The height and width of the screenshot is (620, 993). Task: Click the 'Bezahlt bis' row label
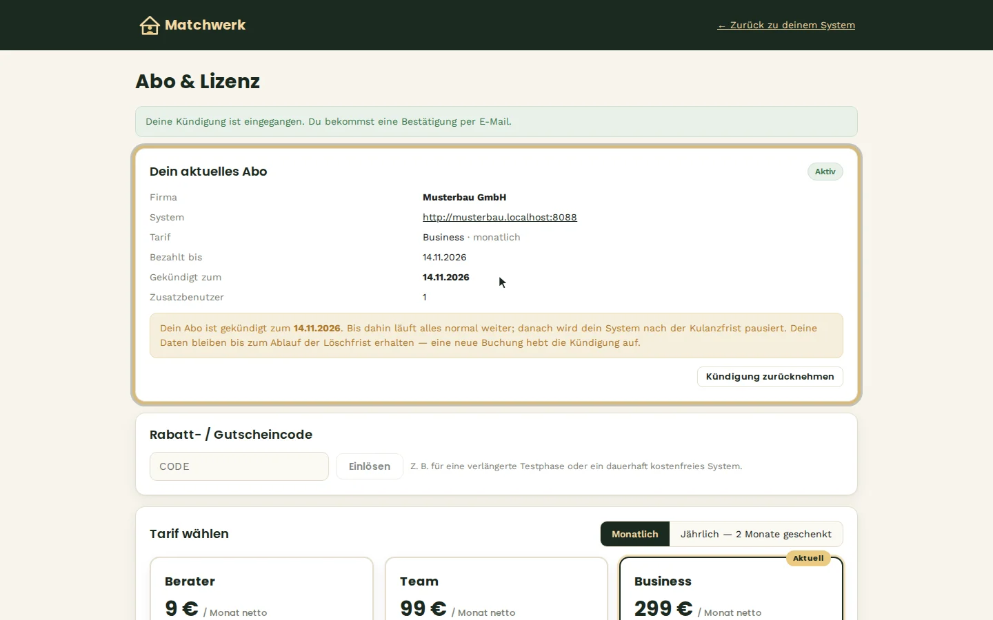[176, 257]
